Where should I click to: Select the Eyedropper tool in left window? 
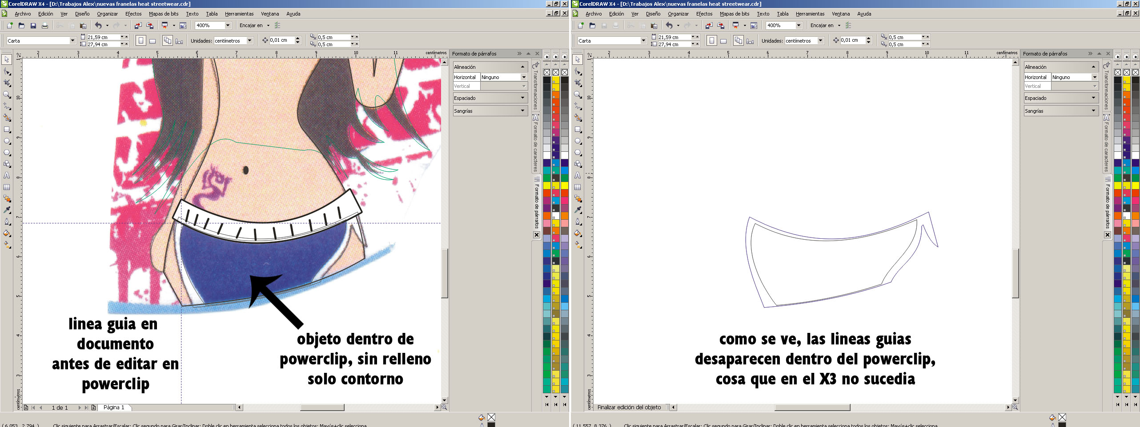[7, 210]
